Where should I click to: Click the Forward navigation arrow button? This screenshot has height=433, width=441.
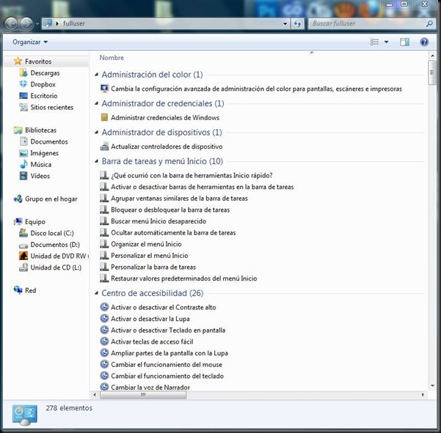[x=26, y=23]
